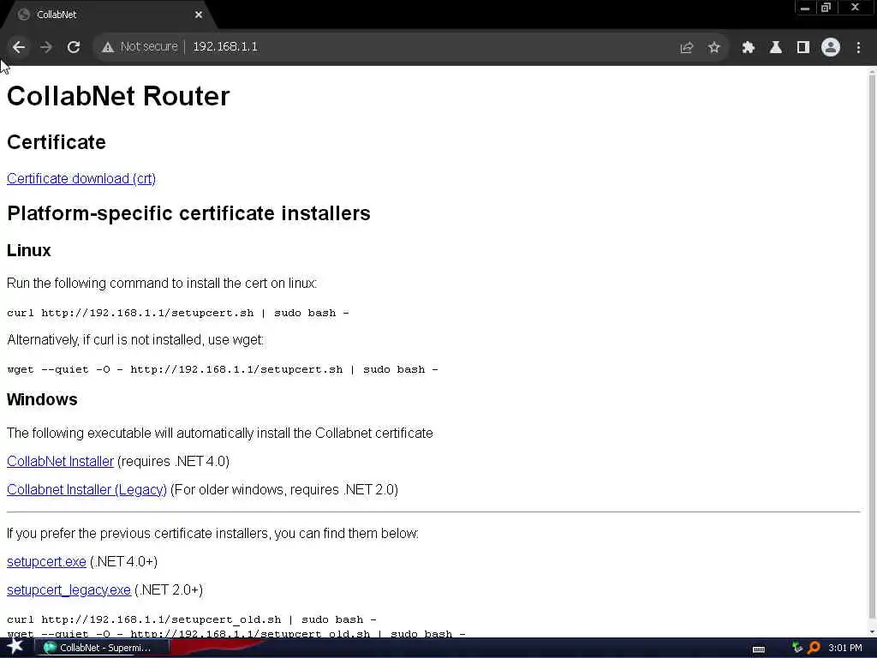877x658 pixels.
Task: Download the Certificate (crt) link
Action: [81, 178]
